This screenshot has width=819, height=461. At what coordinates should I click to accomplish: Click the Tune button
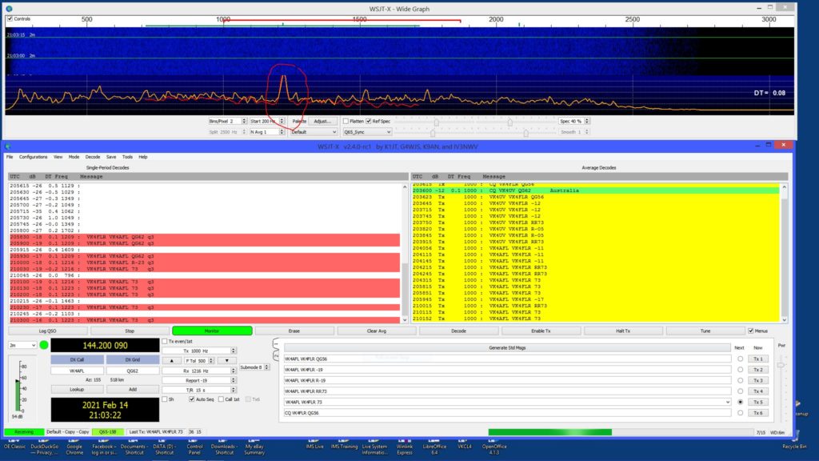click(x=705, y=331)
